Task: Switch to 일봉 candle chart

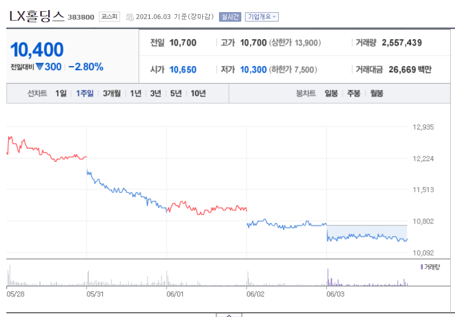Action: tap(331, 94)
